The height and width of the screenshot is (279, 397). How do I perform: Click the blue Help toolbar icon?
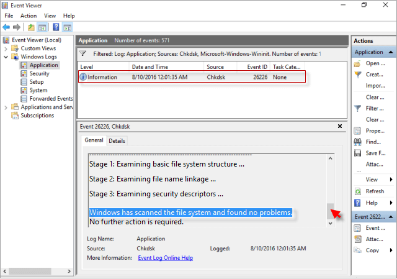coord(56,27)
